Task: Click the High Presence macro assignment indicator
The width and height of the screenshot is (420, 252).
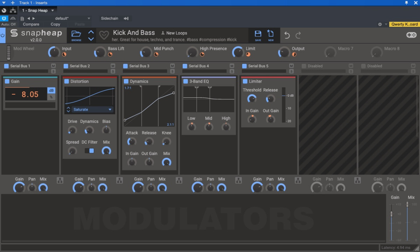Action: (202, 54)
